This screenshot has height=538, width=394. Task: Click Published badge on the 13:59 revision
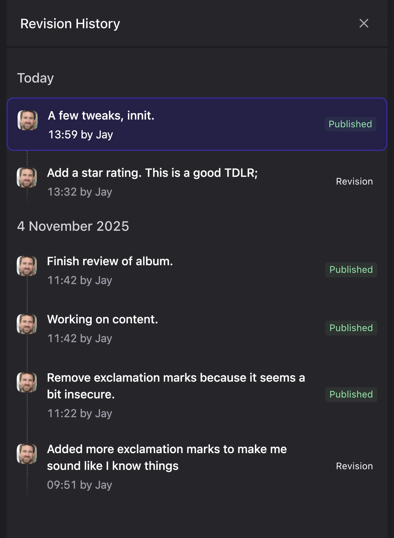click(350, 124)
